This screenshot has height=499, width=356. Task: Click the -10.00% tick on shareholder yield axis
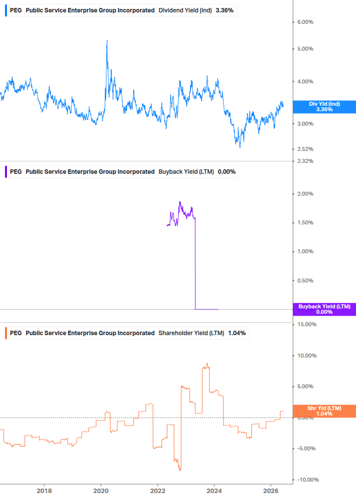[308, 480]
